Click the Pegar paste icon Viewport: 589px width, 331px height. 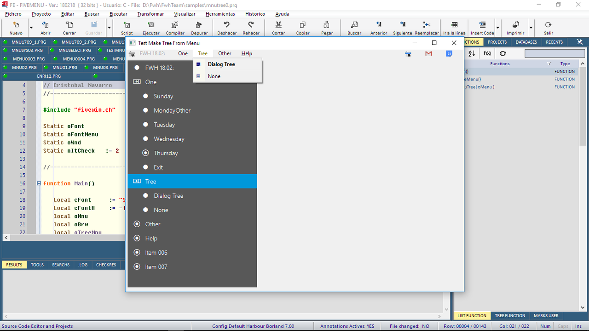327,25
